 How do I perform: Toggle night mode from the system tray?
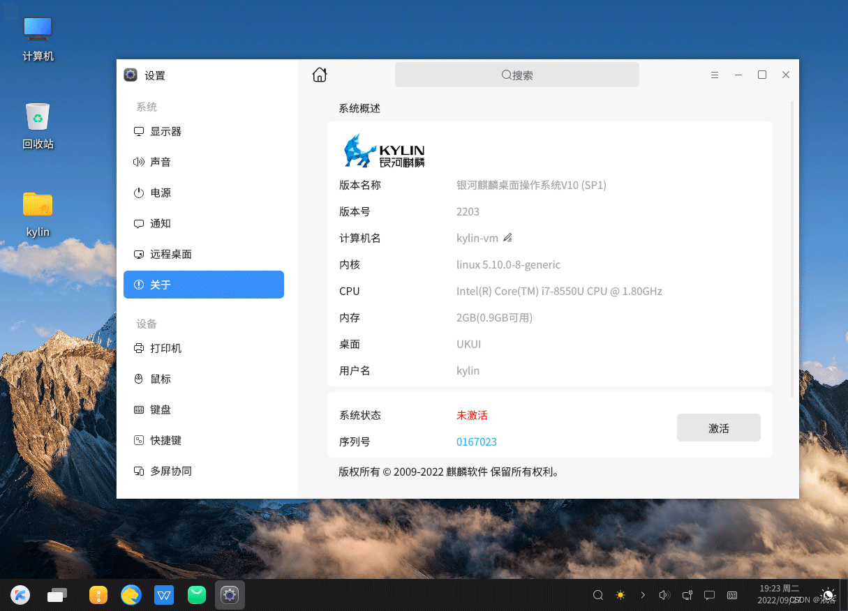click(x=620, y=595)
